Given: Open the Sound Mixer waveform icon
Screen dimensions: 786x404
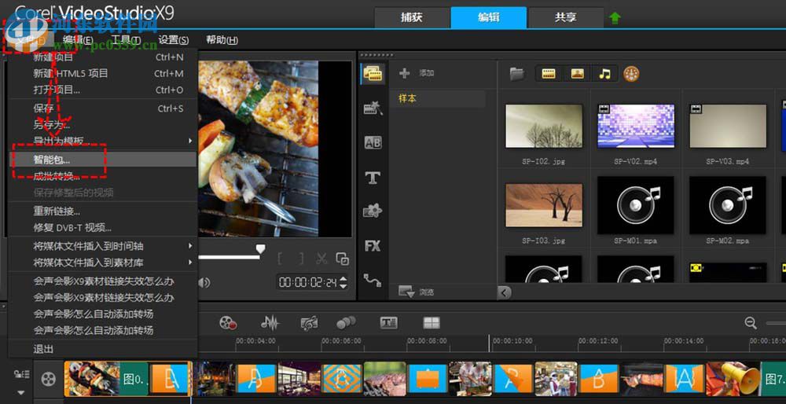Looking at the screenshot, I should click(270, 323).
